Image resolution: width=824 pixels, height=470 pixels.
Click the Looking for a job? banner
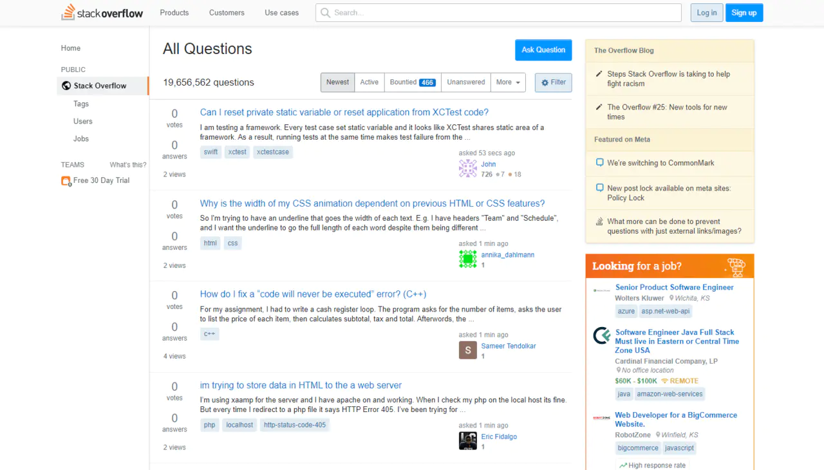[x=669, y=266]
